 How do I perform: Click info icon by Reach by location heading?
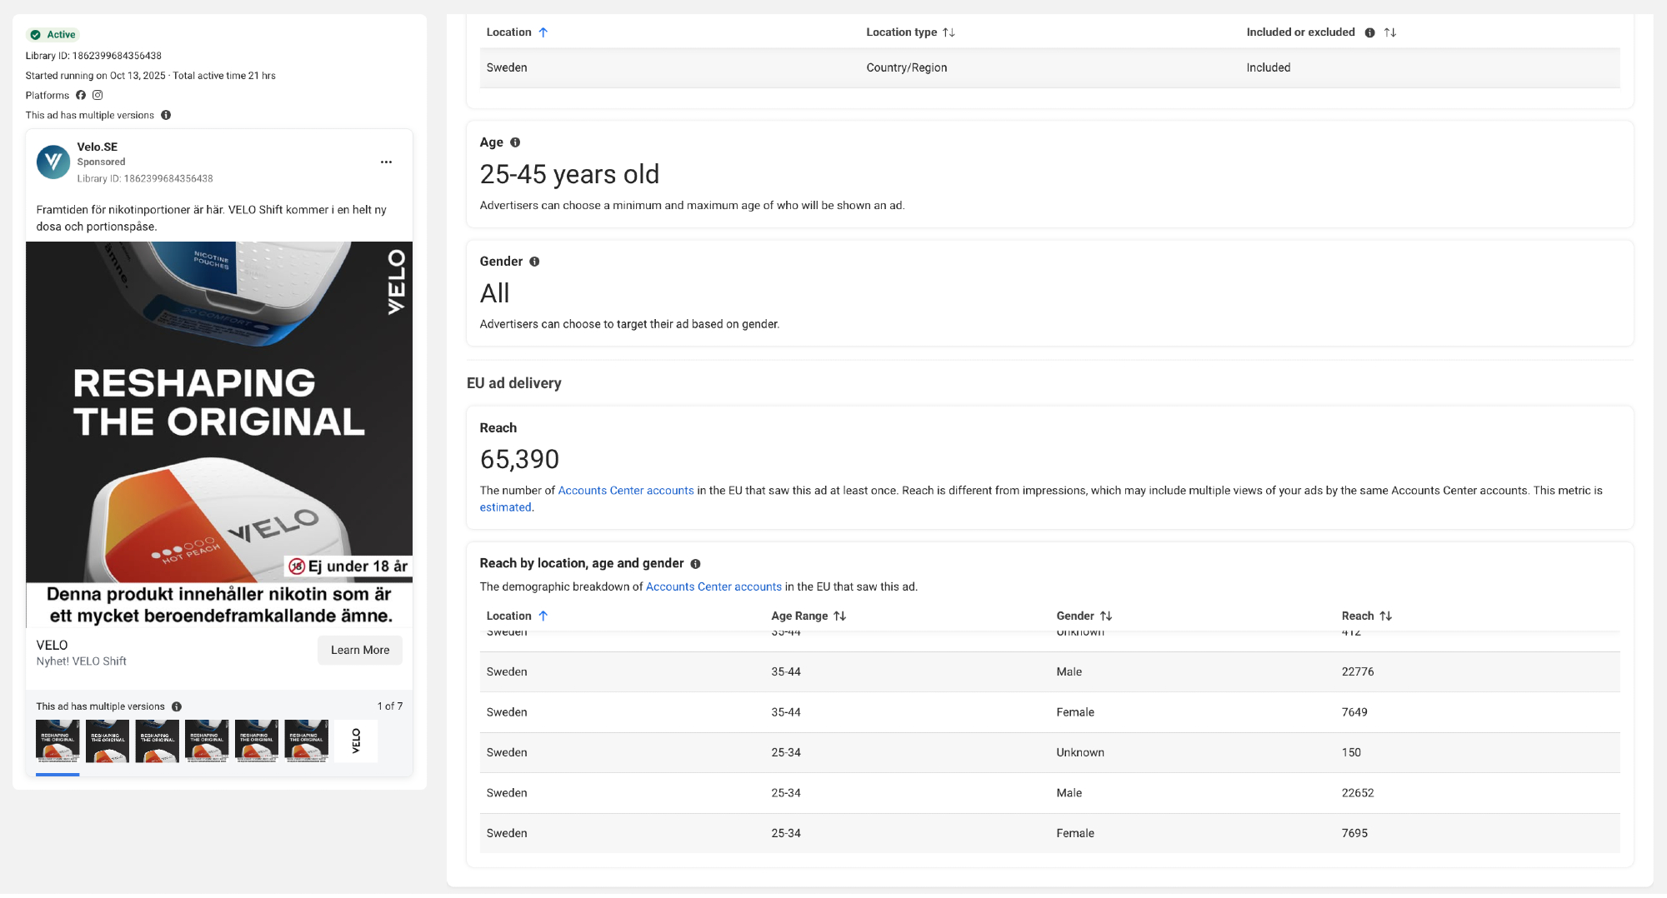click(695, 564)
